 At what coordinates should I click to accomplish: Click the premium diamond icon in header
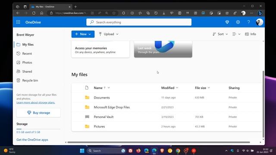coord(227,22)
